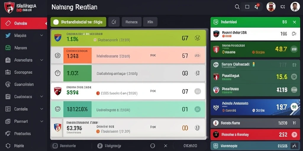Image resolution: width=303 pixels, height=151 pixels.
Task: Switch to the Rlehens tab
Action: [132, 22]
